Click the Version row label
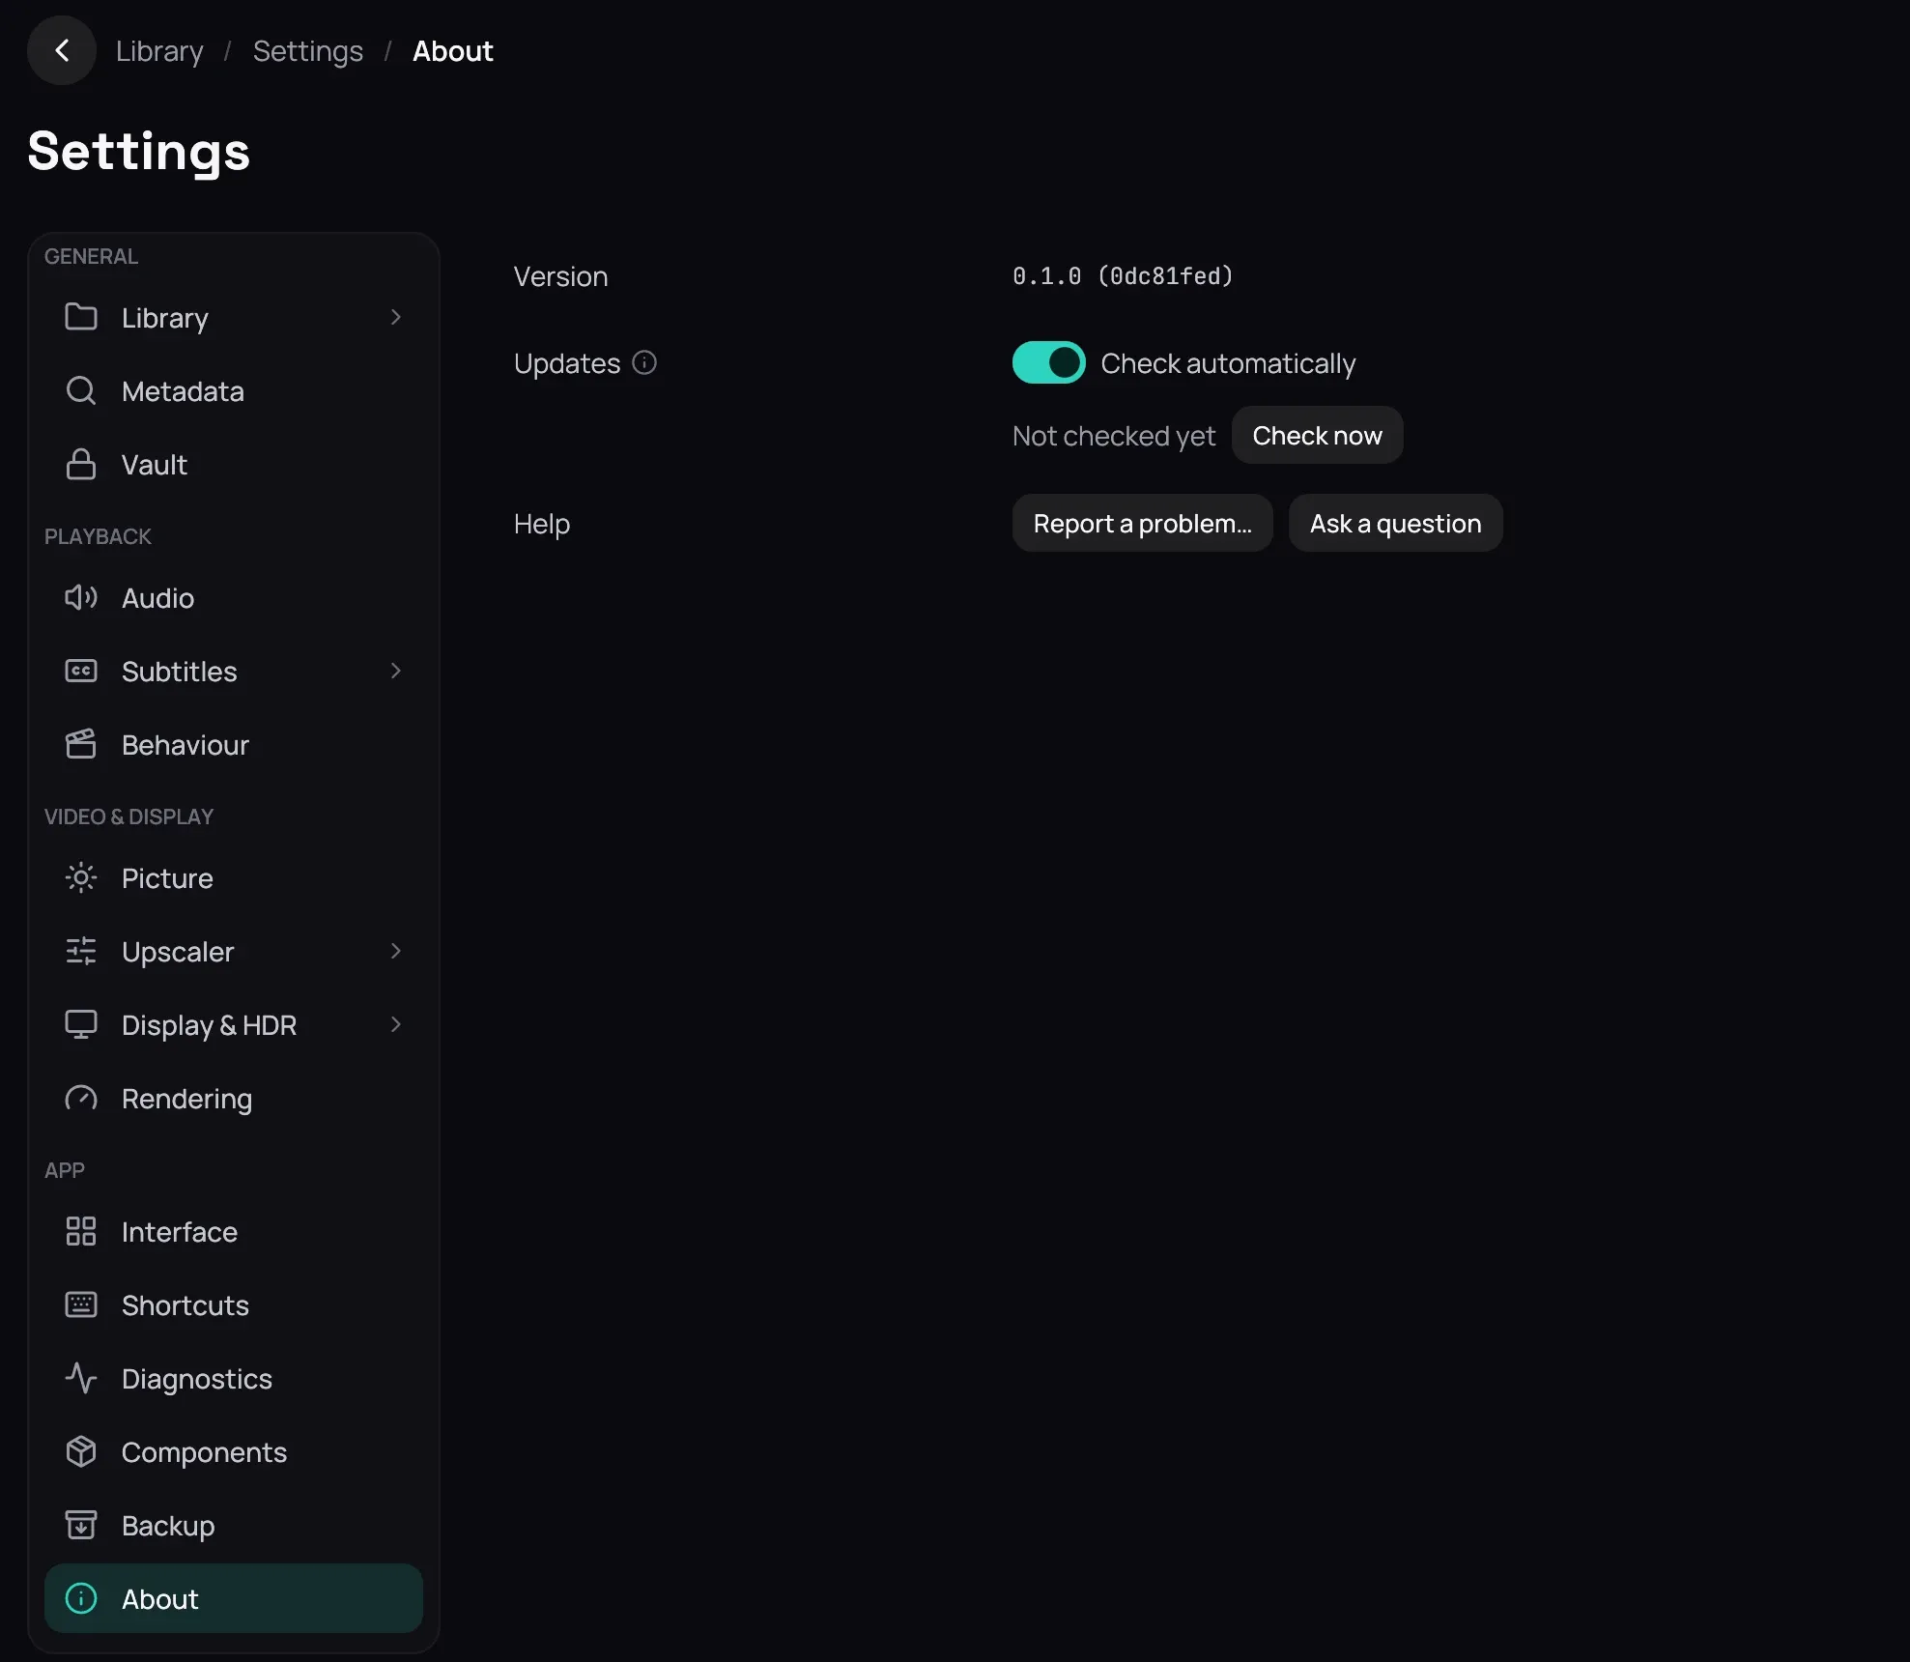This screenshot has height=1662, width=1910. coord(560,276)
